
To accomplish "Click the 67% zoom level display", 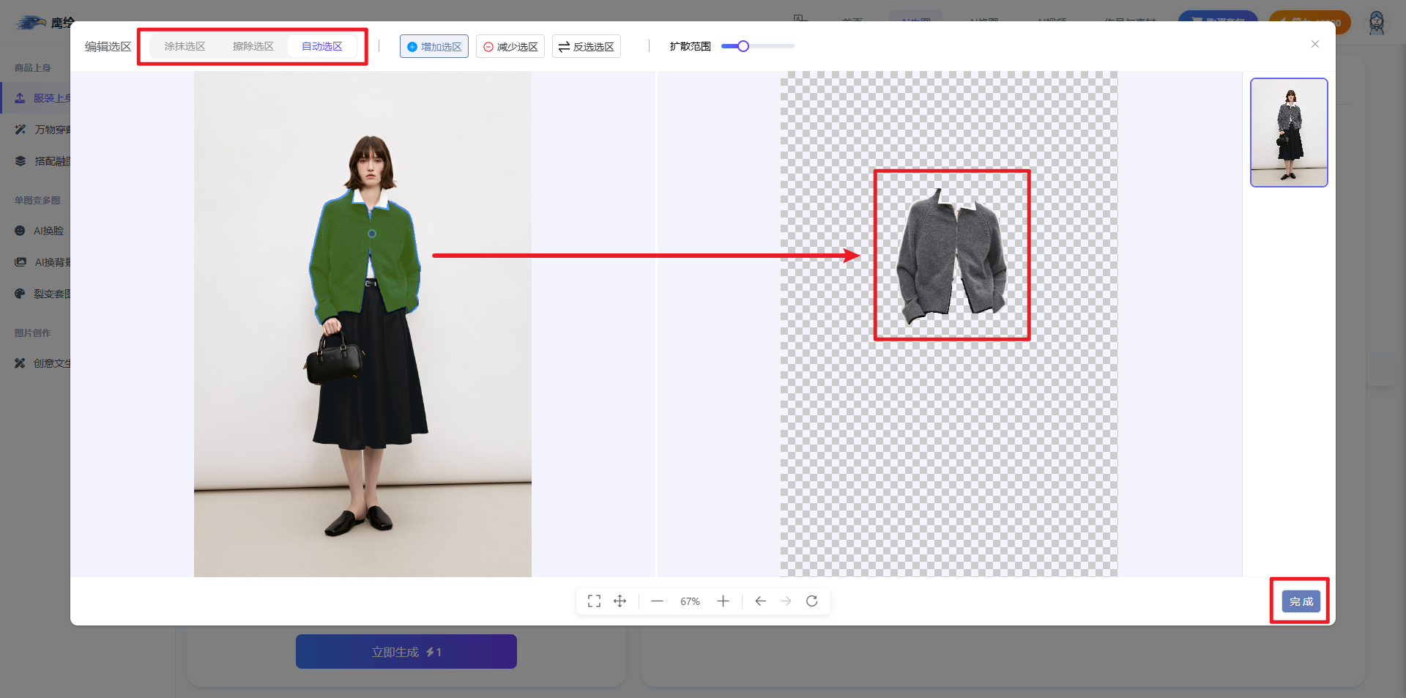I will pos(690,601).
